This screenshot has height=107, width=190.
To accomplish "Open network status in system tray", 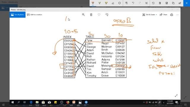I will click(x=153, y=102).
